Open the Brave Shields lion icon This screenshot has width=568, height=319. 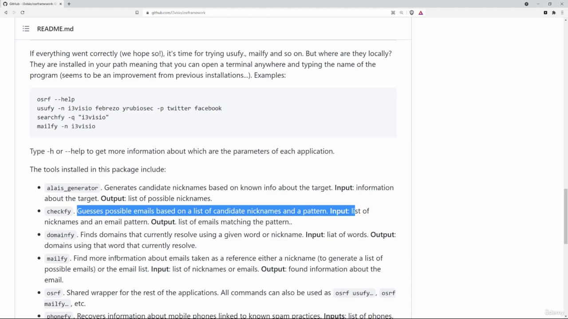tap(411, 12)
